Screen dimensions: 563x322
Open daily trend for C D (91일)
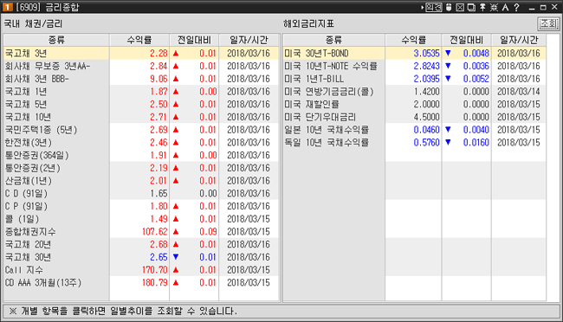141,194
